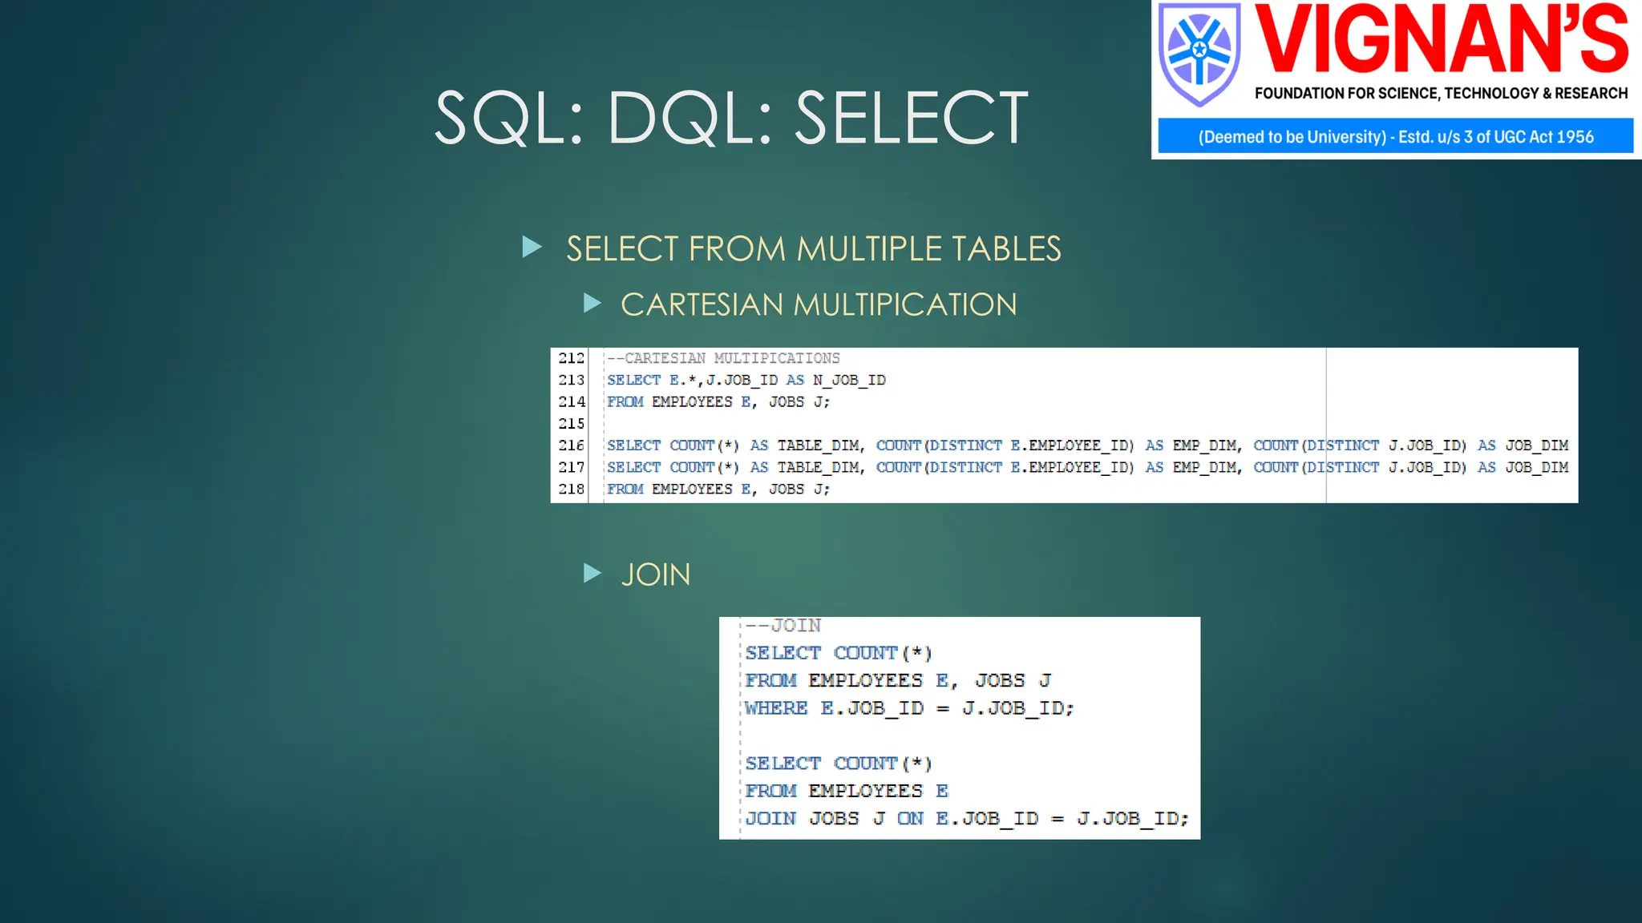Click first 'SELECT COUNT(*)' in JOIN code
Image resolution: width=1642 pixels, height=923 pixels.
tap(839, 653)
